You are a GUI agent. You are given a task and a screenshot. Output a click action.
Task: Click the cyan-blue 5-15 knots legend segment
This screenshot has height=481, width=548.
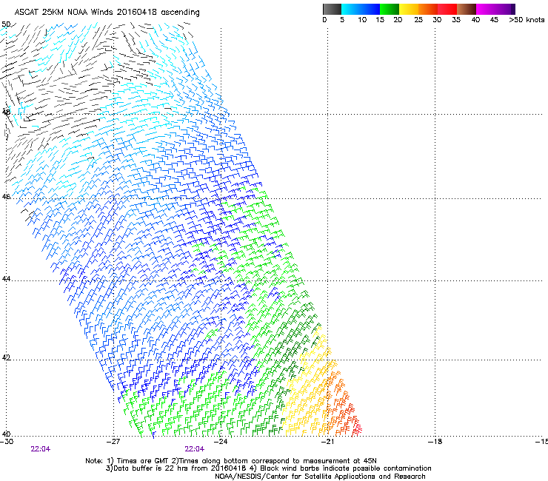[361, 9]
